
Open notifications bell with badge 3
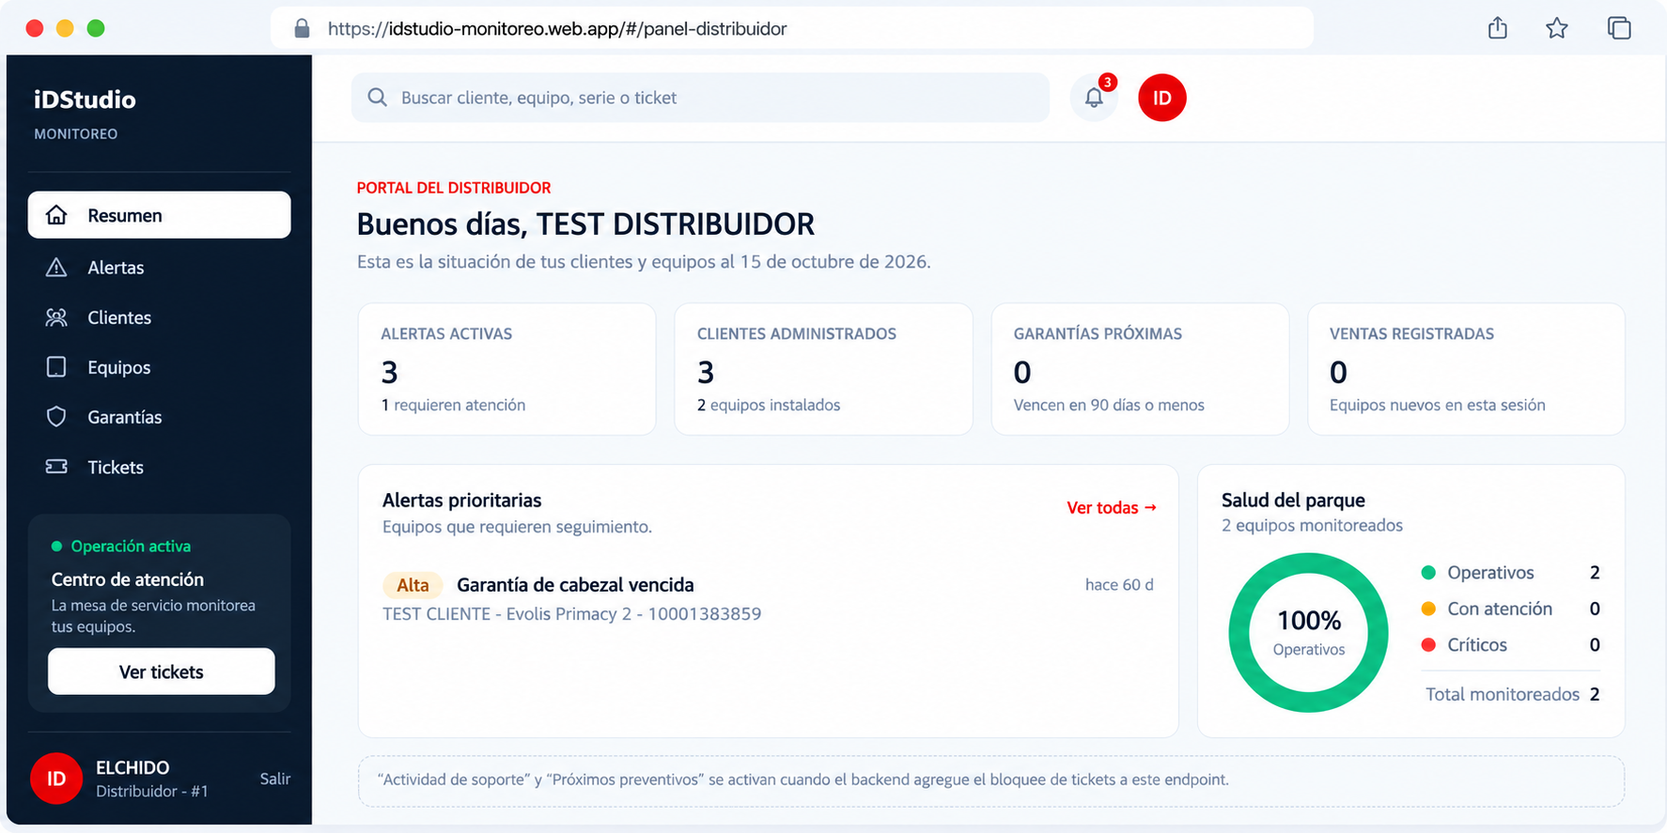[x=1095, y=98]
